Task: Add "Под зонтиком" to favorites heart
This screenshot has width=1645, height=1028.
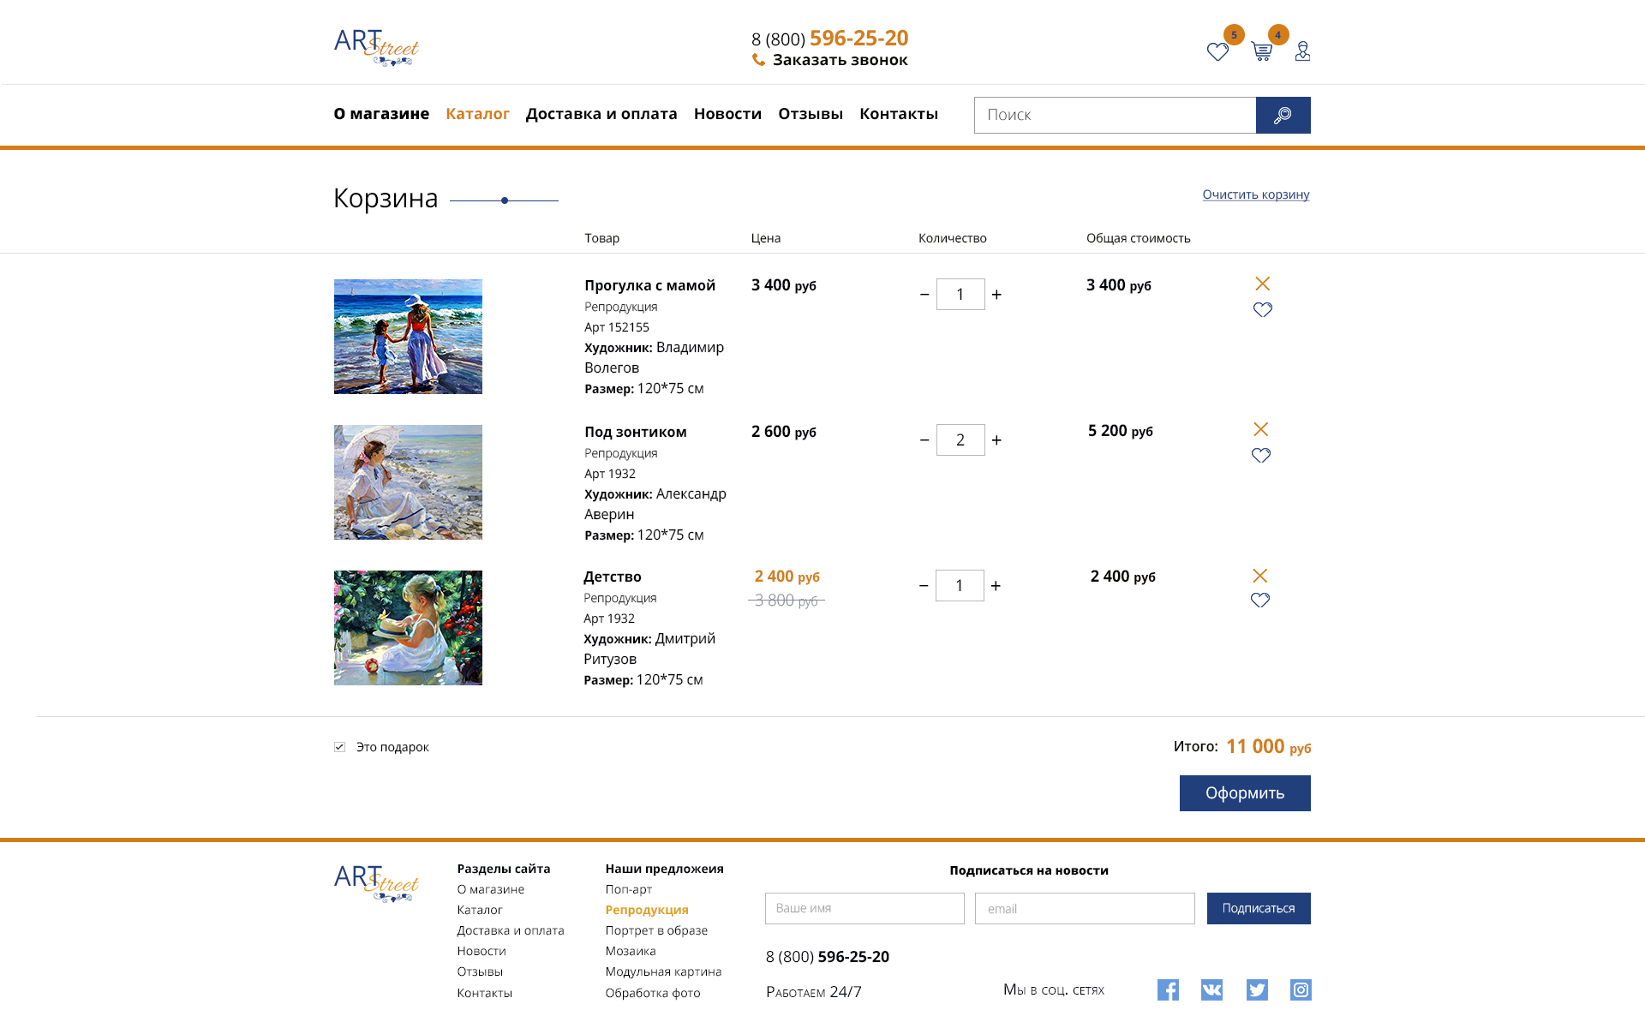Action: (1261, 455)
